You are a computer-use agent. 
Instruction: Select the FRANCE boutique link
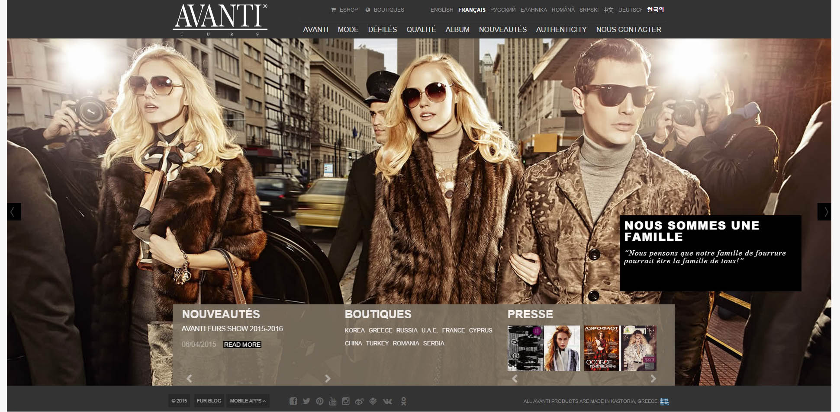(x=454, y=330)
